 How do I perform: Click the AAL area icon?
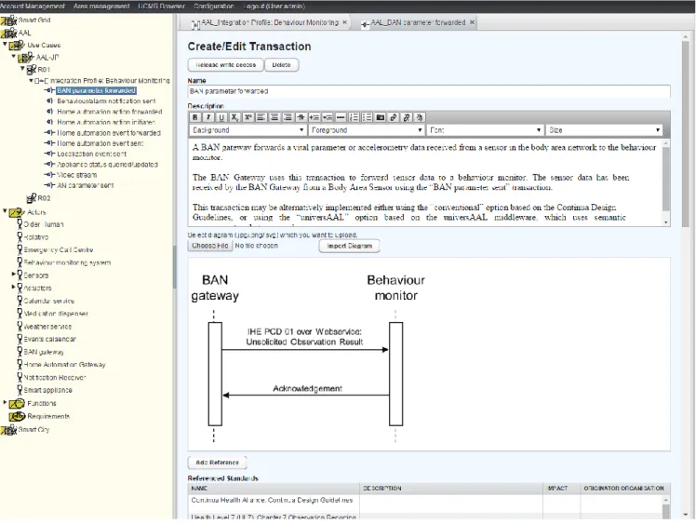[9, 34]
